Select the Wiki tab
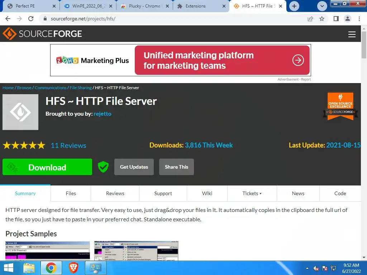Screen dimensions: 367x275 click(x=207, y=193)
